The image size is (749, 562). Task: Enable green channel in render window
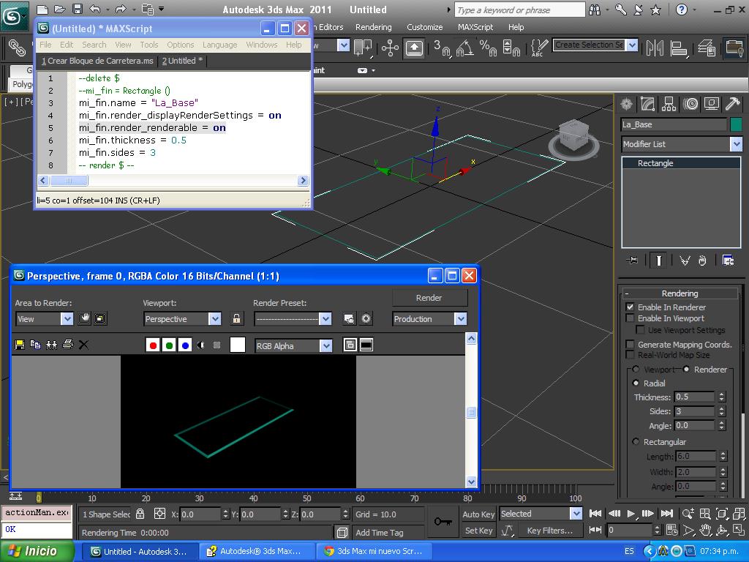pyautogui.click(x=169, y=345)
